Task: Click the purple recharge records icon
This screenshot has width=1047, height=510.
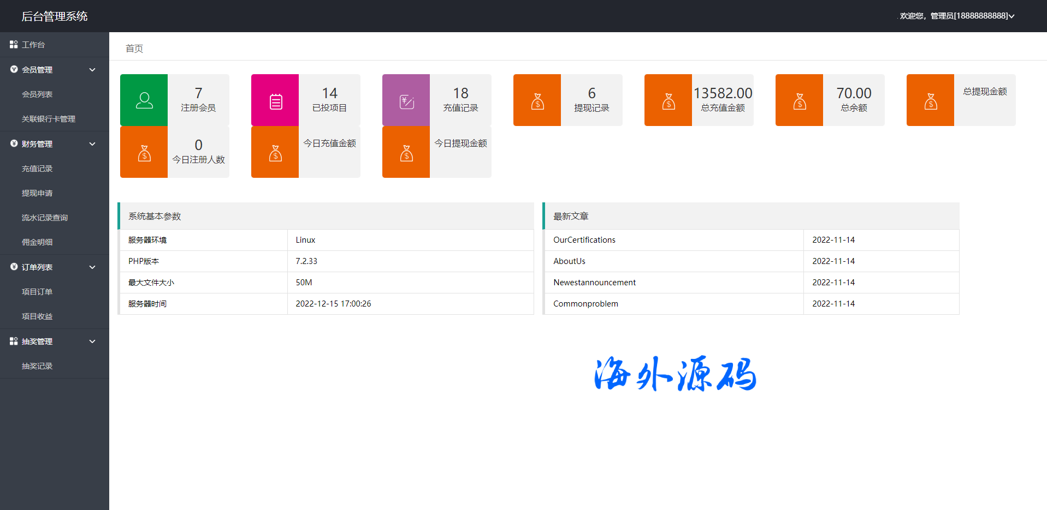Action: pyautogui.click(x=406, y=101)
